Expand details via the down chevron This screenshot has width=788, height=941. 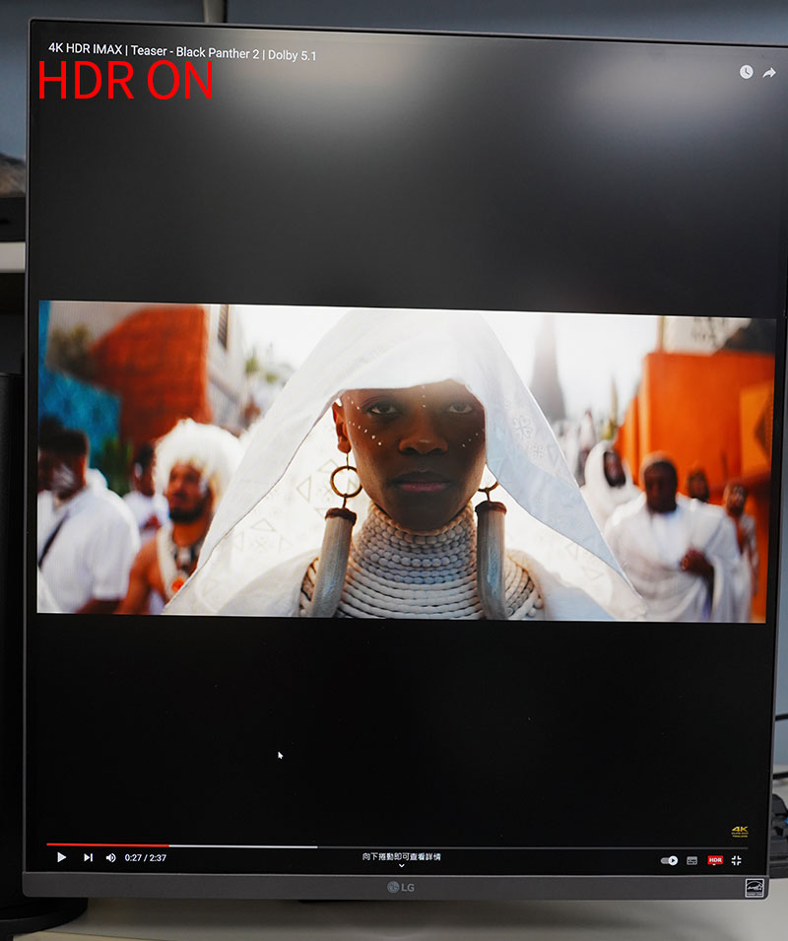tap(401, 866)
